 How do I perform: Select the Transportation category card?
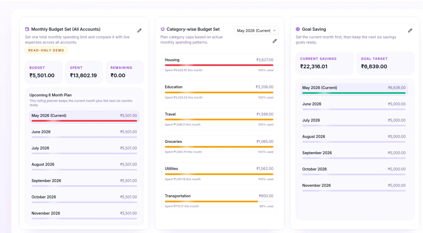coord(219,201)
